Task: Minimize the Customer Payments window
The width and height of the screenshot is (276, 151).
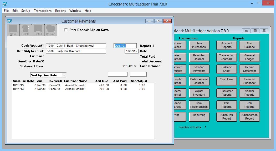Action: click(150, 21)
